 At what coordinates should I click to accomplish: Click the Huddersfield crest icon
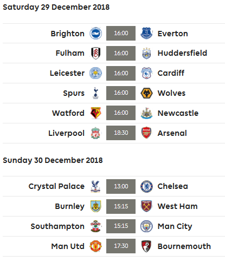pos(146,53)
